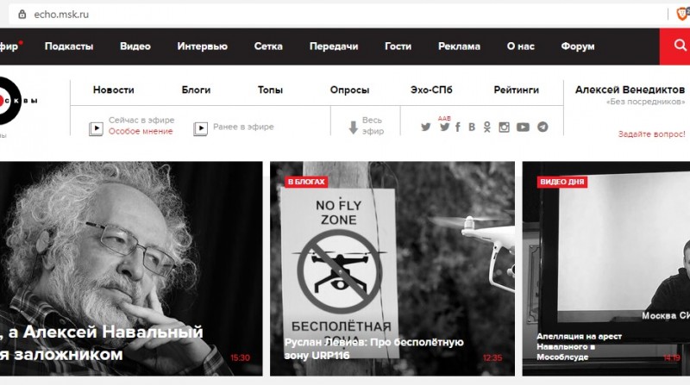Expand 'Весь эфир' with down arrow
This screenshot has height=385, width=690.
[x=353, y=127]
